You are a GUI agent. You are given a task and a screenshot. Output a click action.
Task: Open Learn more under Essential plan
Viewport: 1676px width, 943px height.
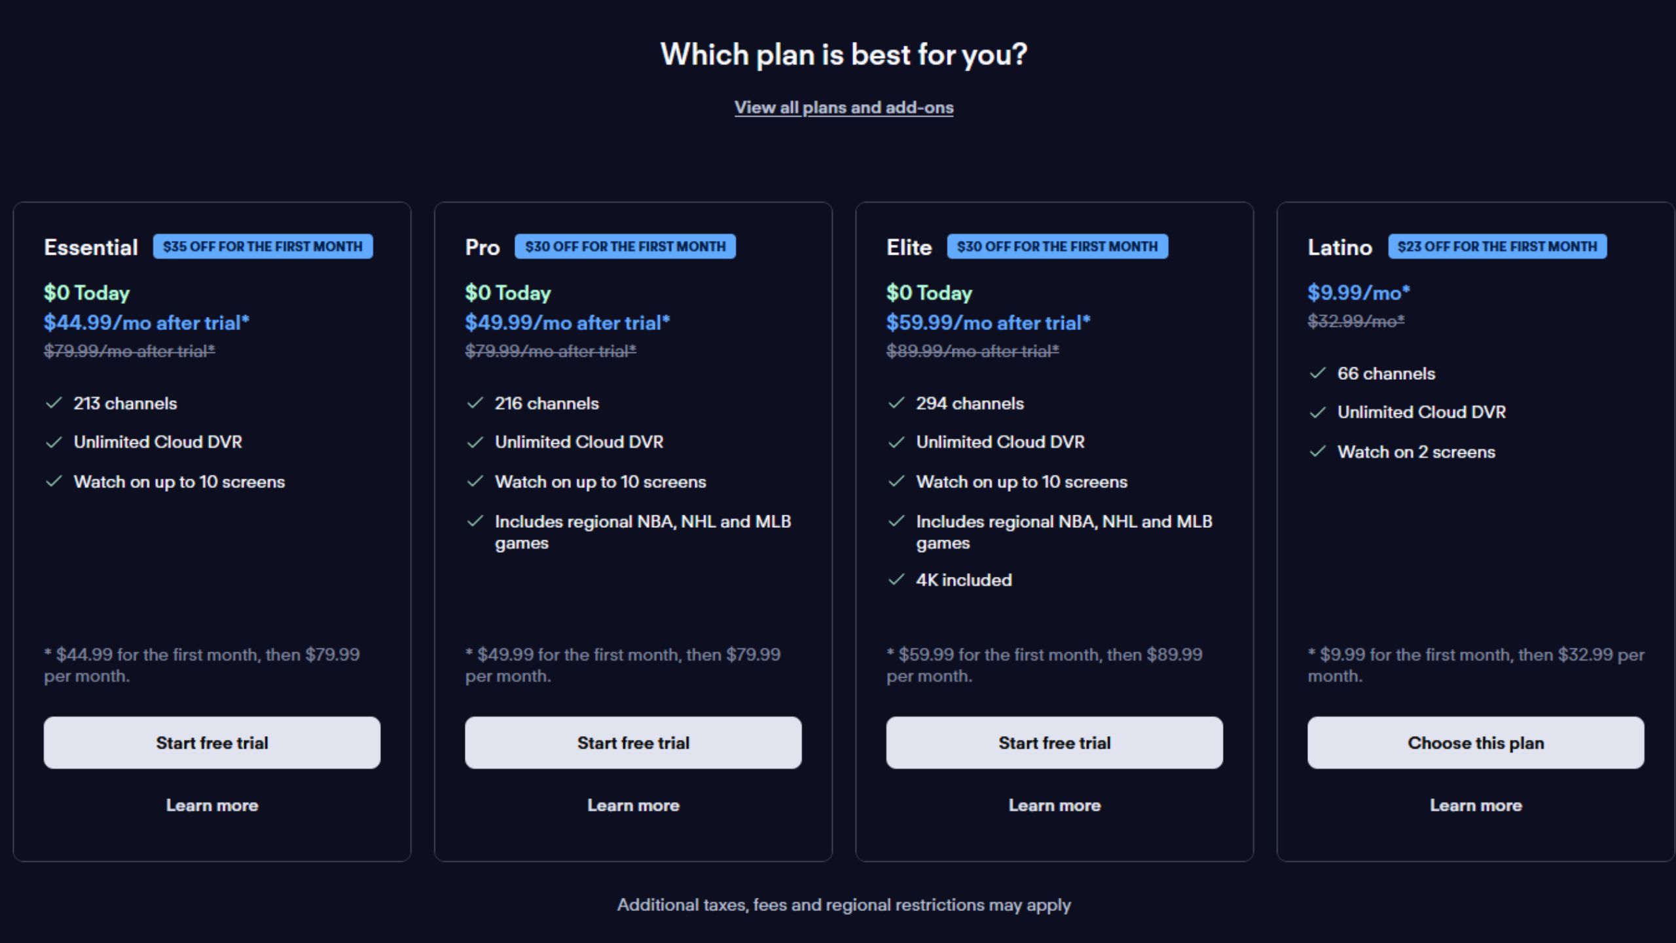[x=211, y=805]
